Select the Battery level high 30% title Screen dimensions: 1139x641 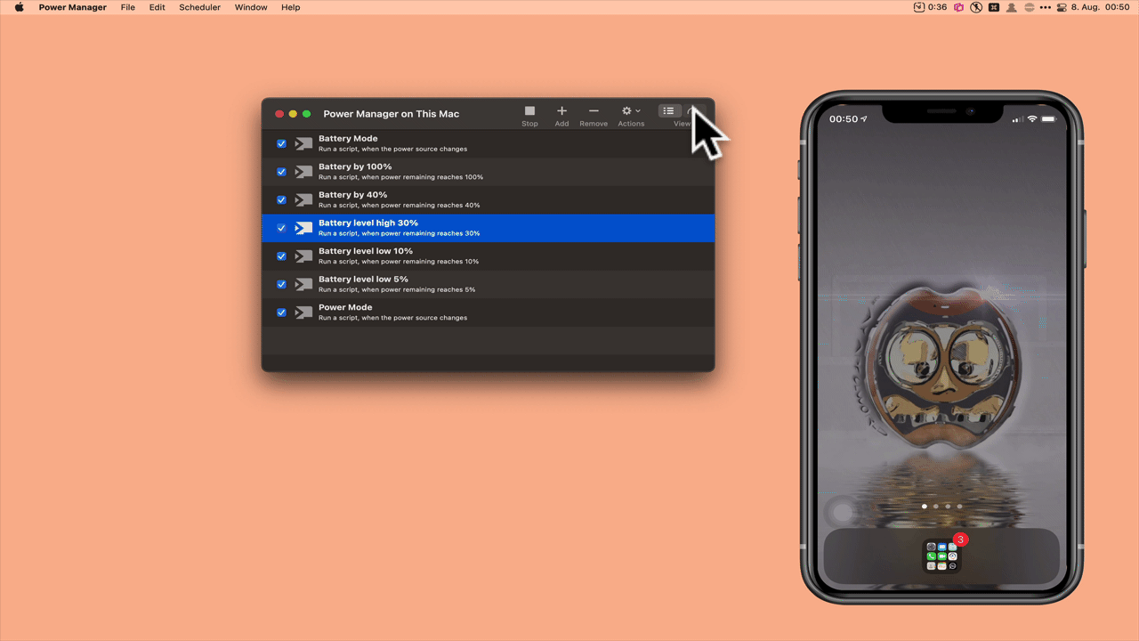coord(368,223)
